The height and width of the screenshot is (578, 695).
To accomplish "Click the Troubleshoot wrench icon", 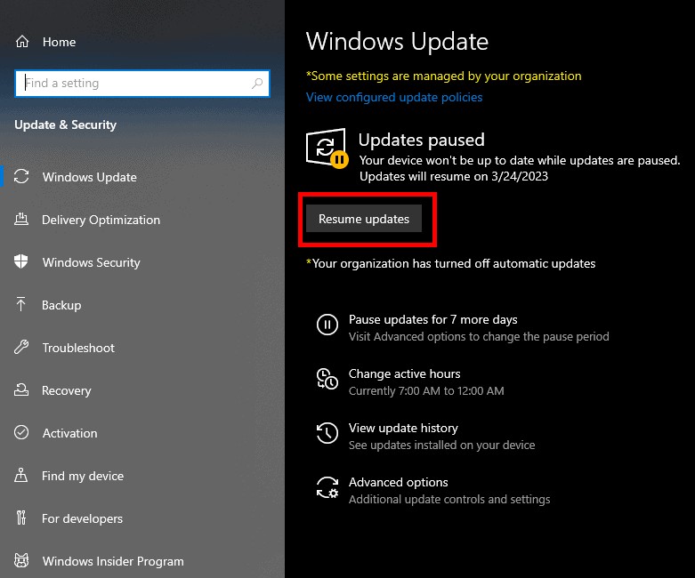I will (21, 347).
